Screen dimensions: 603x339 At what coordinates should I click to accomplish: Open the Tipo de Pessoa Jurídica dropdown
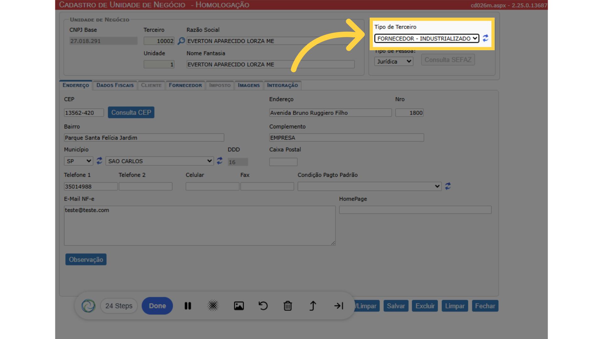point(394,62)
